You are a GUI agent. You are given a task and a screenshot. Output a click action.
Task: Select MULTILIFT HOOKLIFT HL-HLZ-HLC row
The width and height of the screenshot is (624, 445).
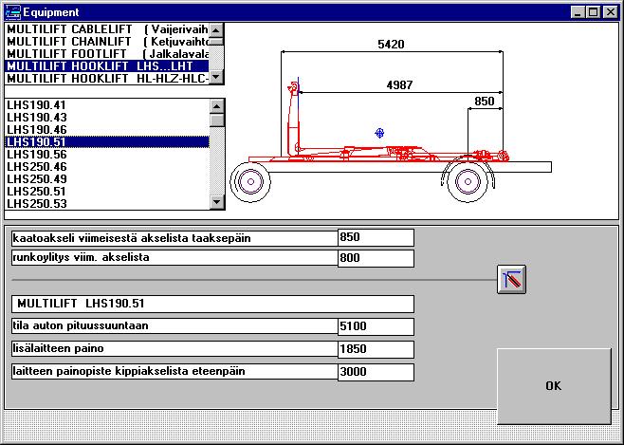(106, 79)
